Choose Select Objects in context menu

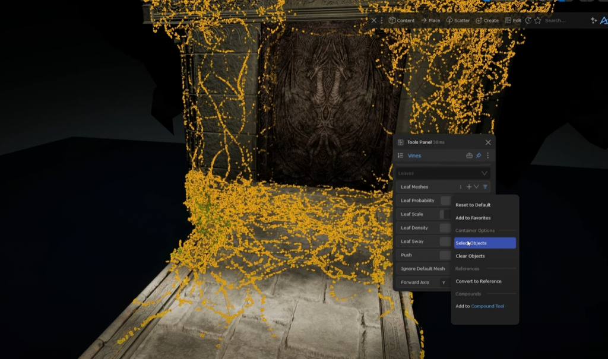click(x=484, y=243)
